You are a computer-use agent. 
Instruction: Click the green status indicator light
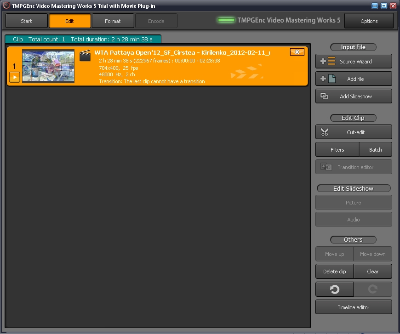pos(226,20)
